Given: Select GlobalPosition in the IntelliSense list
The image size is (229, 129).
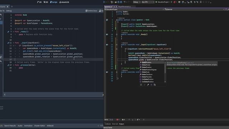Looking at the screenshot, I should point(152,62).
